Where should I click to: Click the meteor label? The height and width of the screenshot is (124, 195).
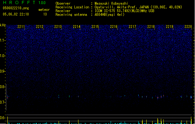[x=44, y=10]
